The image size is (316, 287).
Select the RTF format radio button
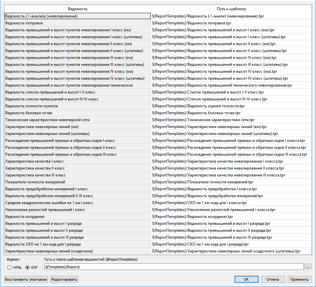[27, 267]
